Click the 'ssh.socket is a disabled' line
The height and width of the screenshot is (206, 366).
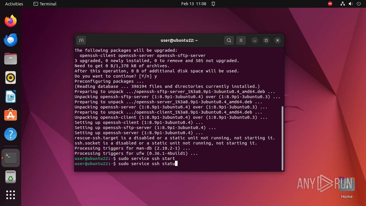coord(166,143)
